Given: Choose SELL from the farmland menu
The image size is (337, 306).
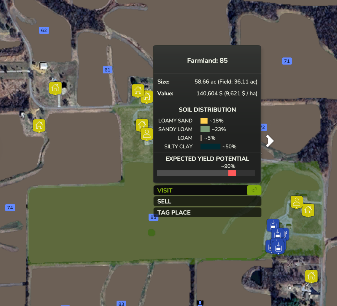Looking at the screenshot, I should [x=207, y=201].
